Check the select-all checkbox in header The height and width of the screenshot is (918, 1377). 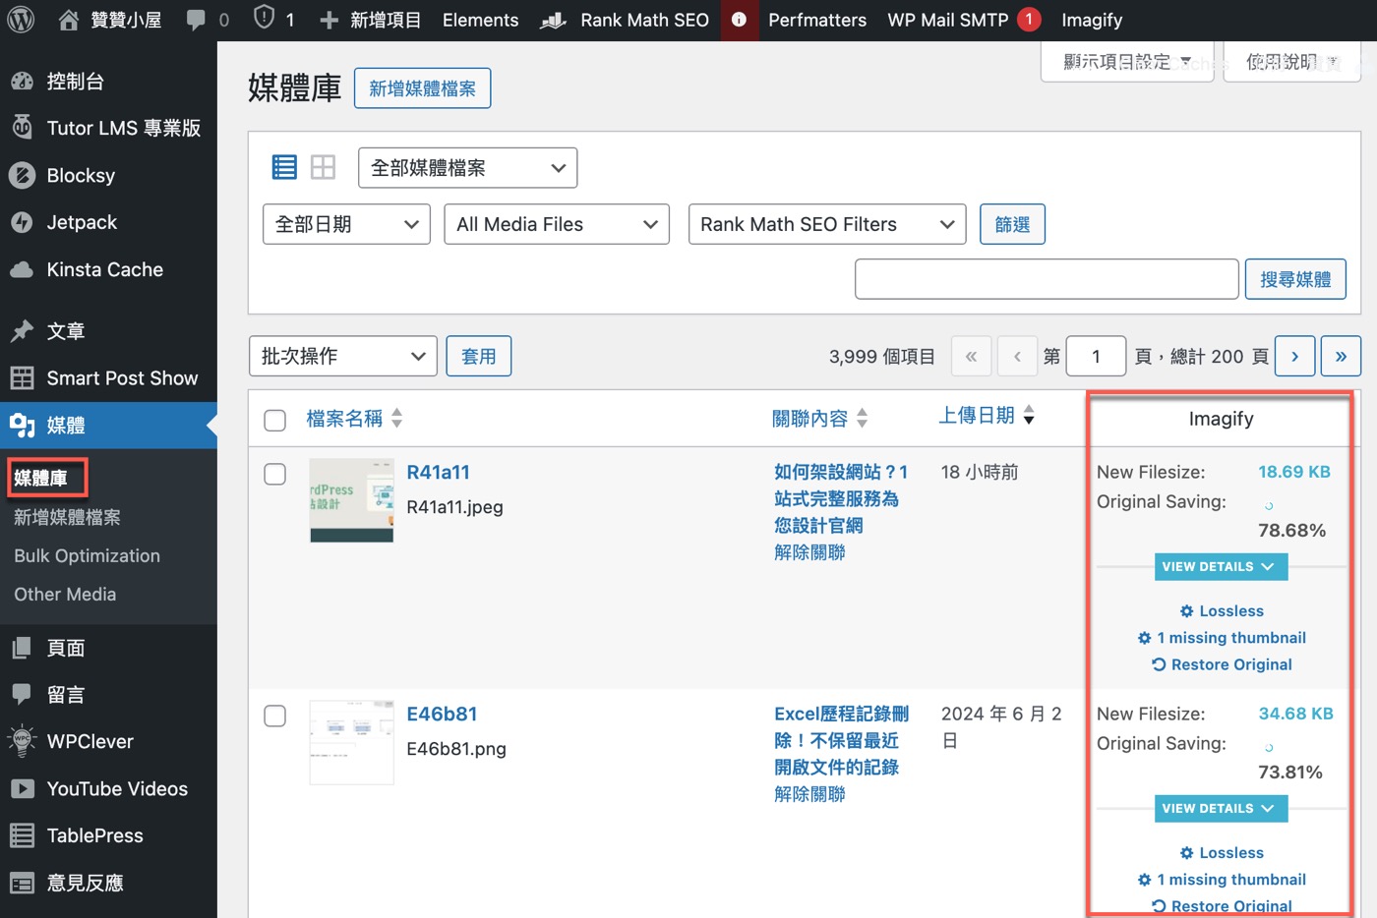point(275,421)
